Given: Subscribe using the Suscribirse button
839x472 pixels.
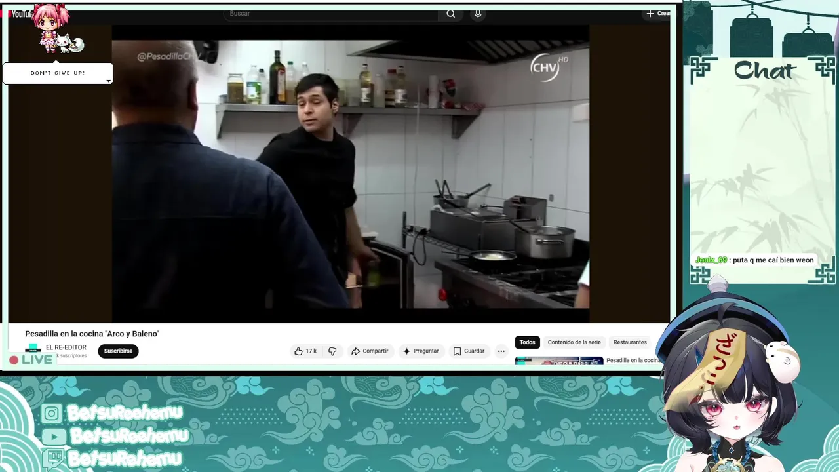Looking at the screenshot, I should point(118,351).
